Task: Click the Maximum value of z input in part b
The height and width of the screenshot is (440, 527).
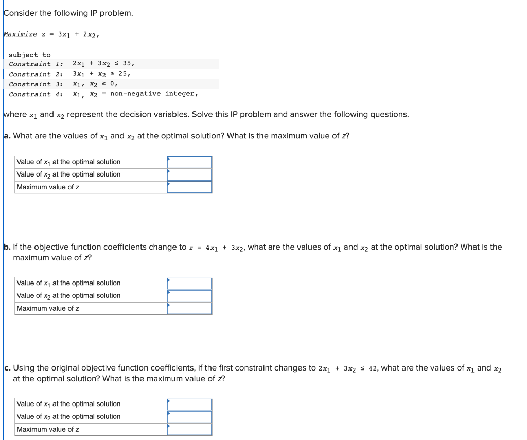Action: coord(189,308)
